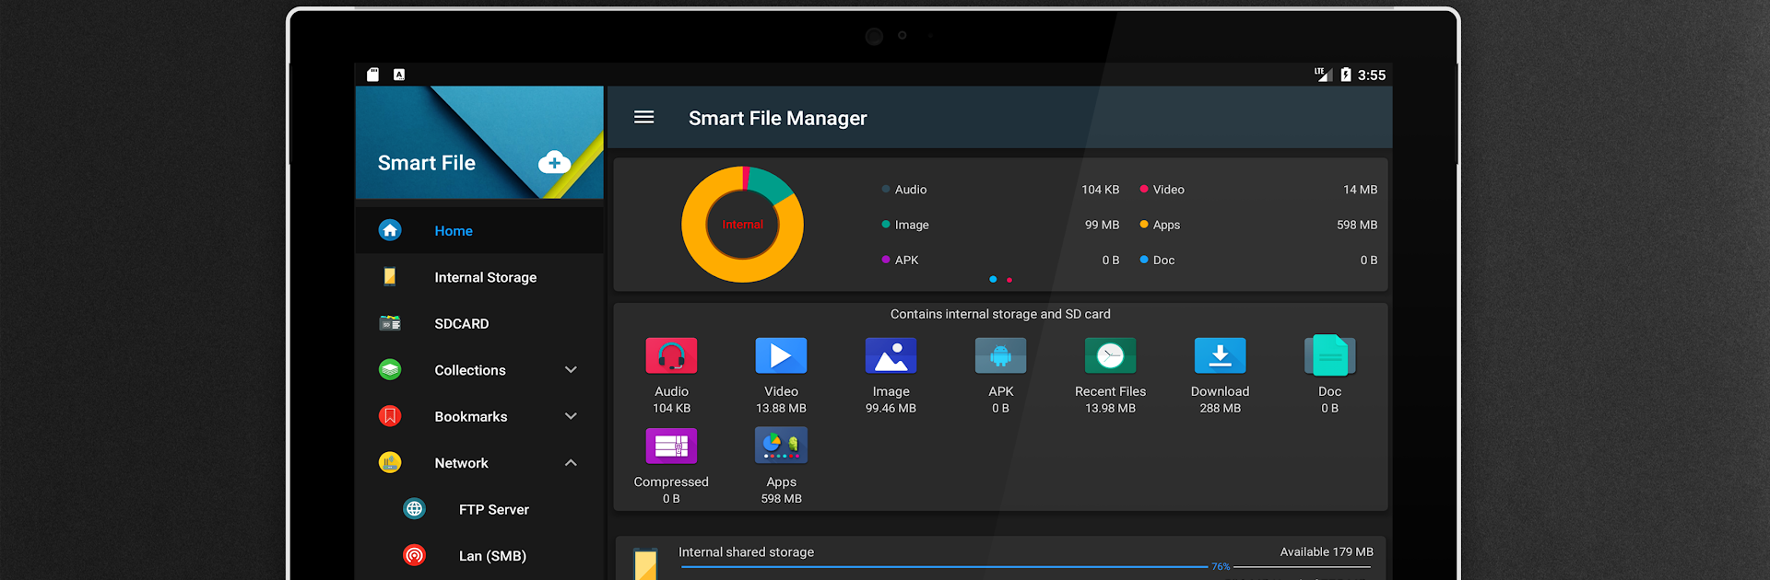Click the LTE signal icon
The image size is (1770, 580).
[x=1323, y=75]
